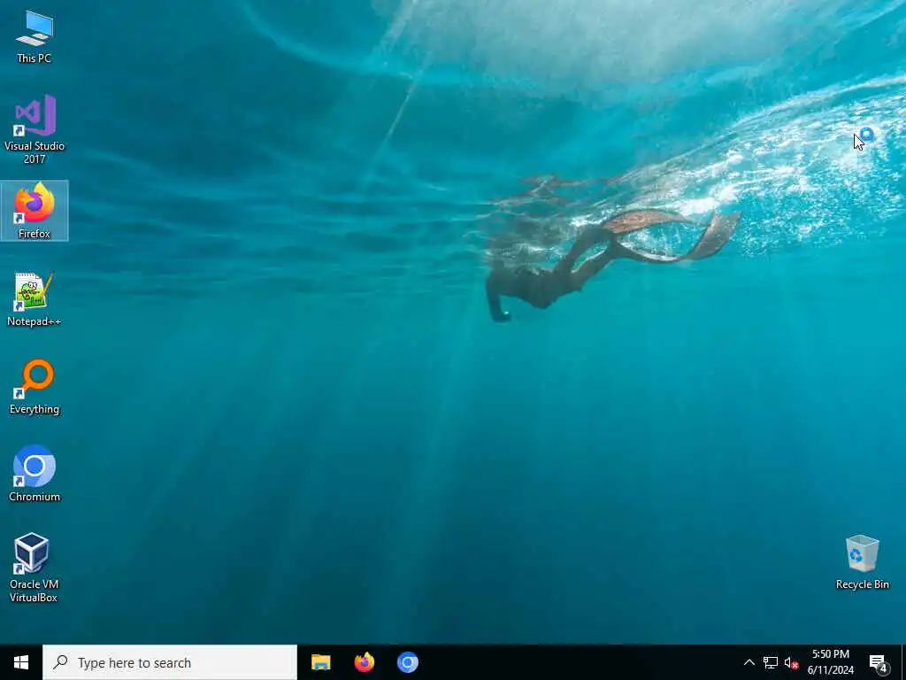
Task: Select the Visual Studio 2017 shortcut
Action: click(x=35, y=129)
